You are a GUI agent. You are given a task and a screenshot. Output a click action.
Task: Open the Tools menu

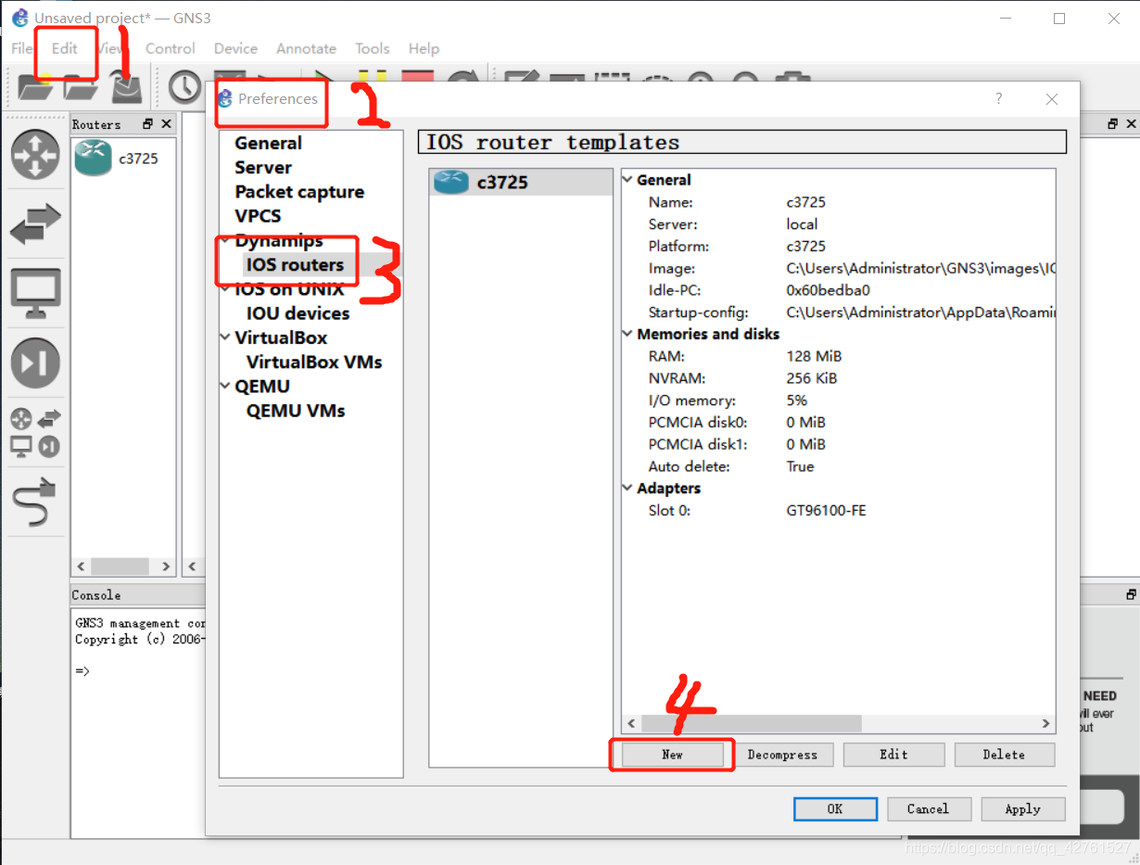(x=373, y=48)
